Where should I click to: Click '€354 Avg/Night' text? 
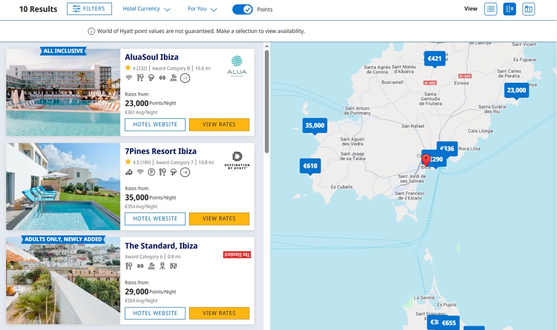point(141,207)
